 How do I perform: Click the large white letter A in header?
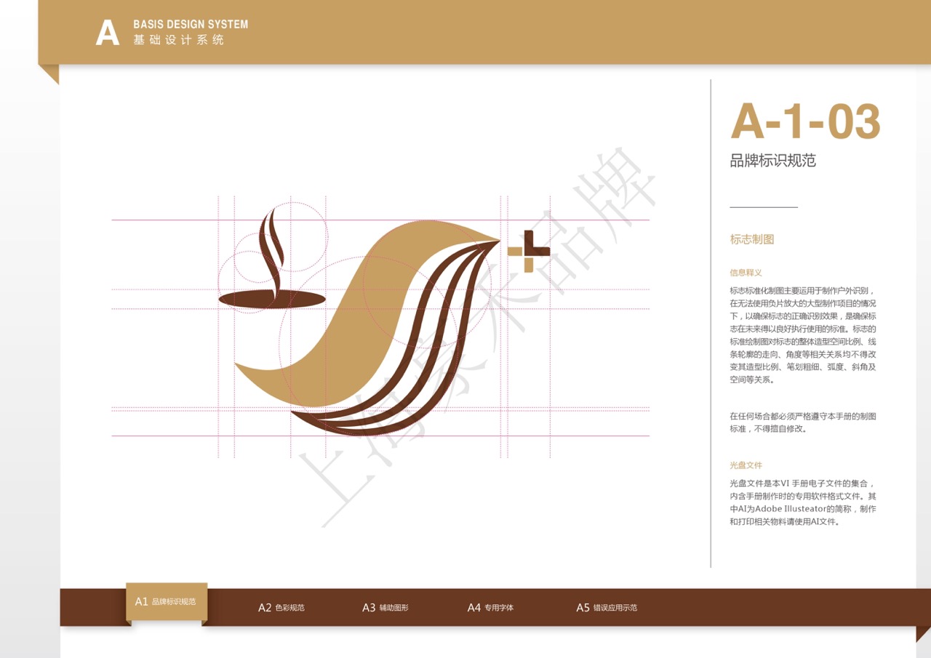point(107,33)
